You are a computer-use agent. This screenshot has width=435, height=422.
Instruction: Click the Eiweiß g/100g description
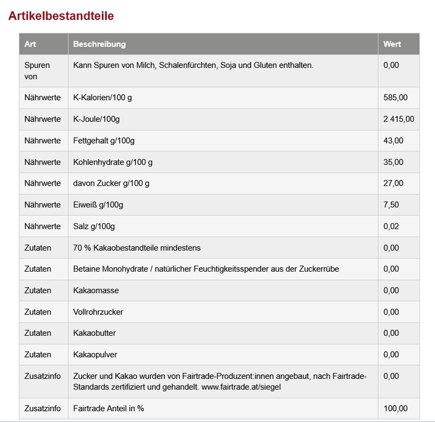[x=98, y=205]
